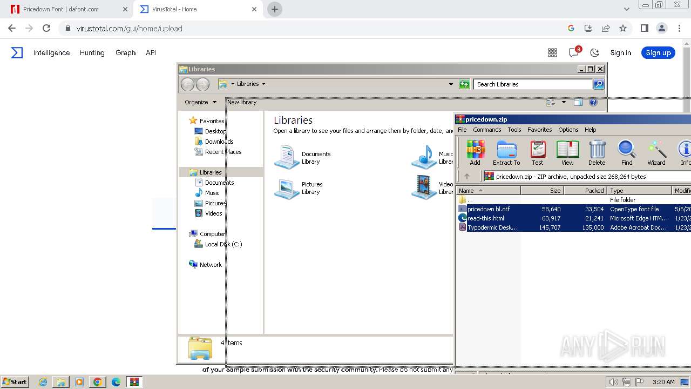Select read-this.html file row
691x389 pixels.
click(x=573, y=218)
